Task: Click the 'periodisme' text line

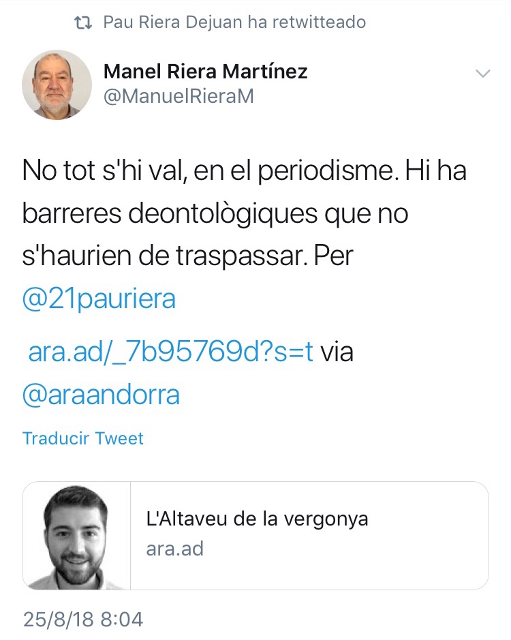Action: 244,170
